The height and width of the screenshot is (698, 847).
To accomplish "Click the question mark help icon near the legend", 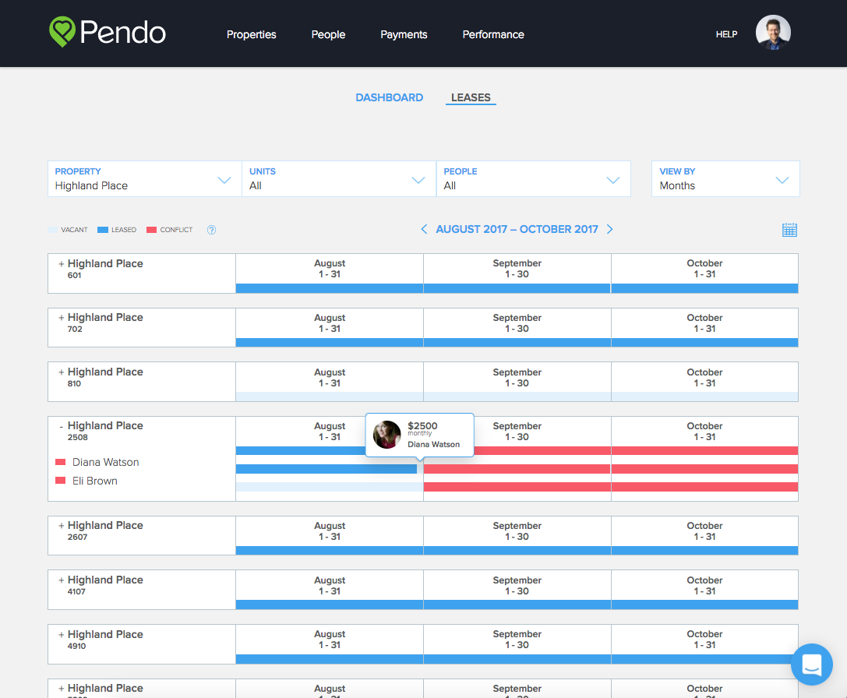I will tap(211, 229).
